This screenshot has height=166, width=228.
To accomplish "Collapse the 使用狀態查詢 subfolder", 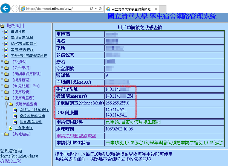I will (x=7, y=104).
